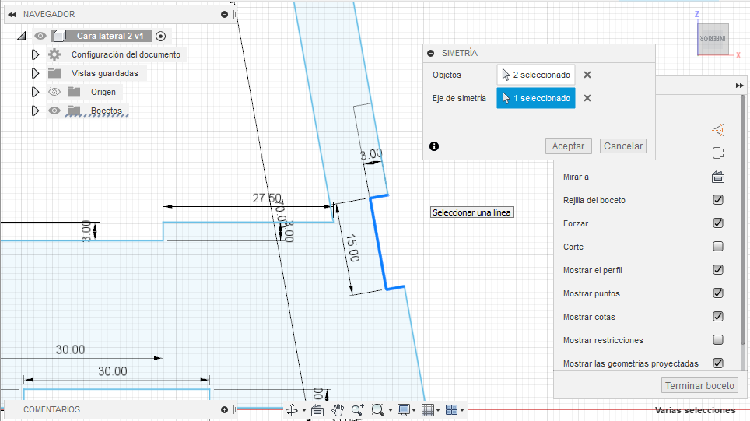
Task: Hide Bocetos using its eye icon
Action: pyautogui.click(x=54, y=111)
